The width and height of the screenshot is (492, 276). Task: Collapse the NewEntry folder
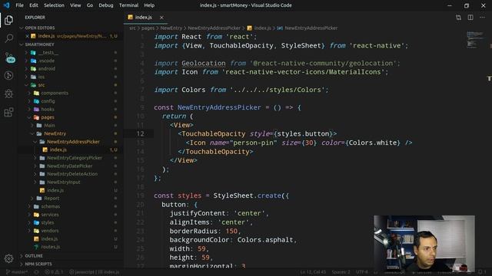[x=55, y=133]
